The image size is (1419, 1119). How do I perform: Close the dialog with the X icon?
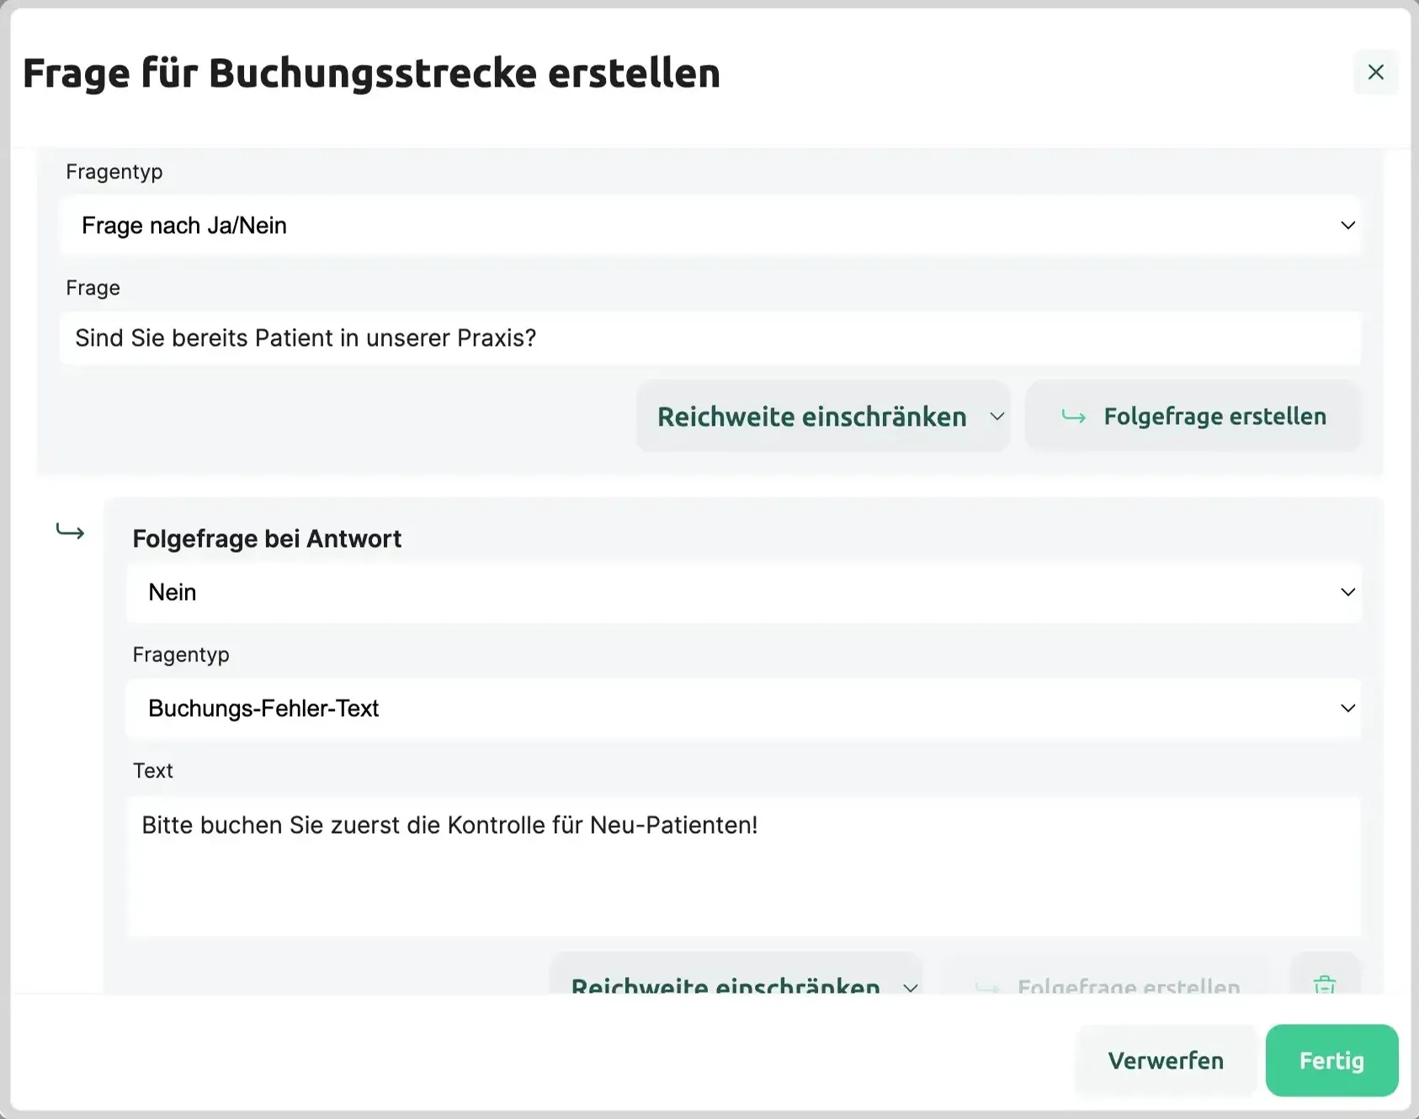(1375, 72)
